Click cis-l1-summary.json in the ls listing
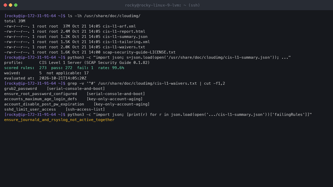 click(125, 37)
